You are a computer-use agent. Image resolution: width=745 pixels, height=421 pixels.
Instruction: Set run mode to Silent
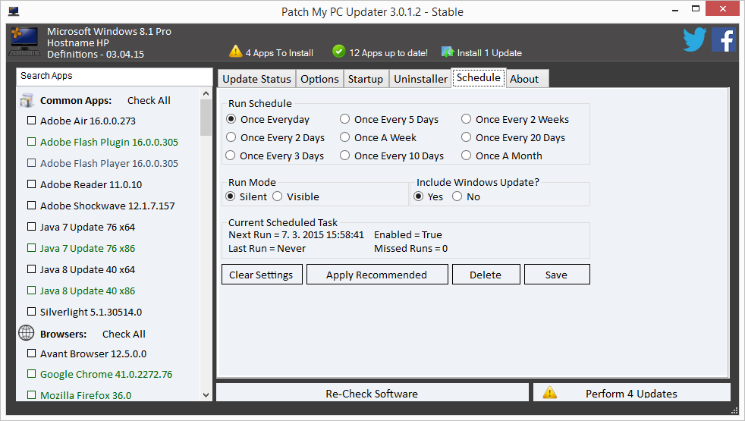coord(231,196)
